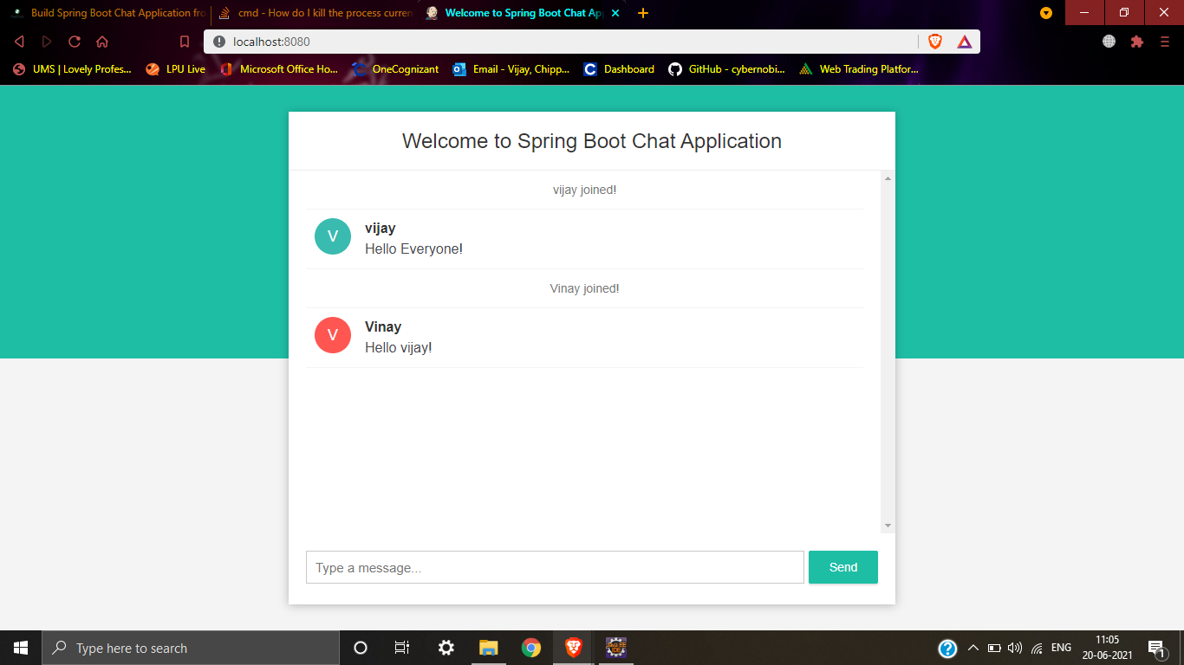Click chat scrollbar down arrow
The width and height of the screenshot is (1184, 665).
[888, 526]
